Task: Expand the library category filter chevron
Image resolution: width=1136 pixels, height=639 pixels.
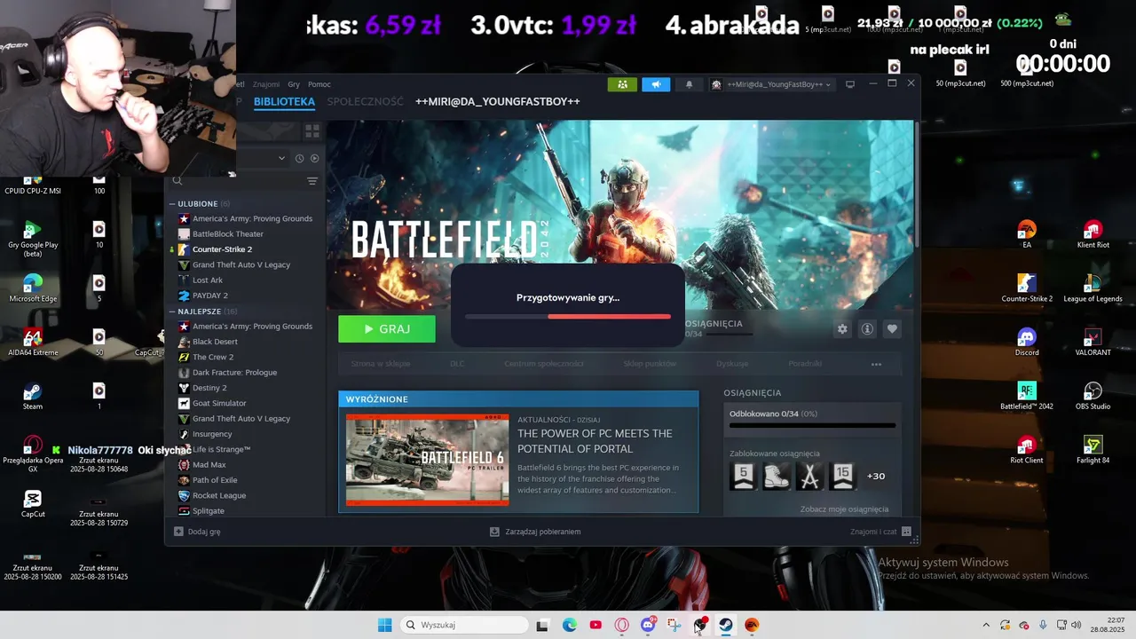Action: point(281,158)
